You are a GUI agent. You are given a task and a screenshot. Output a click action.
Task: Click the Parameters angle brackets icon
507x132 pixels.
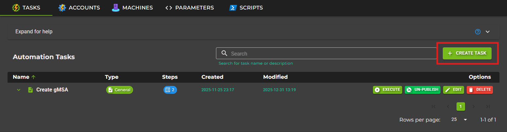(x=169, y=8)
